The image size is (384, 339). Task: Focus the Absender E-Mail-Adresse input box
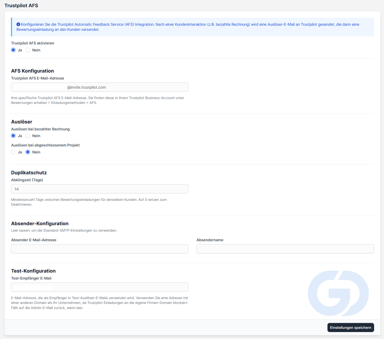(x=100, y=249)
